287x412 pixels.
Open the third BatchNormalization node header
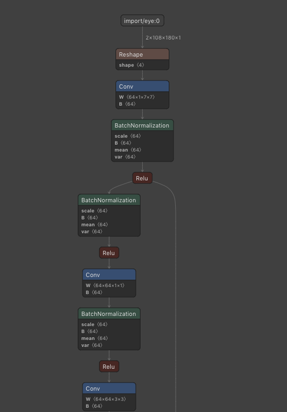[109, 314]
